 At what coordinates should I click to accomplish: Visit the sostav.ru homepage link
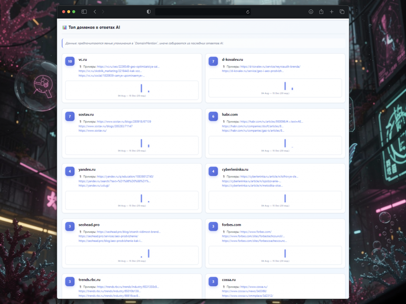[92, 131]
